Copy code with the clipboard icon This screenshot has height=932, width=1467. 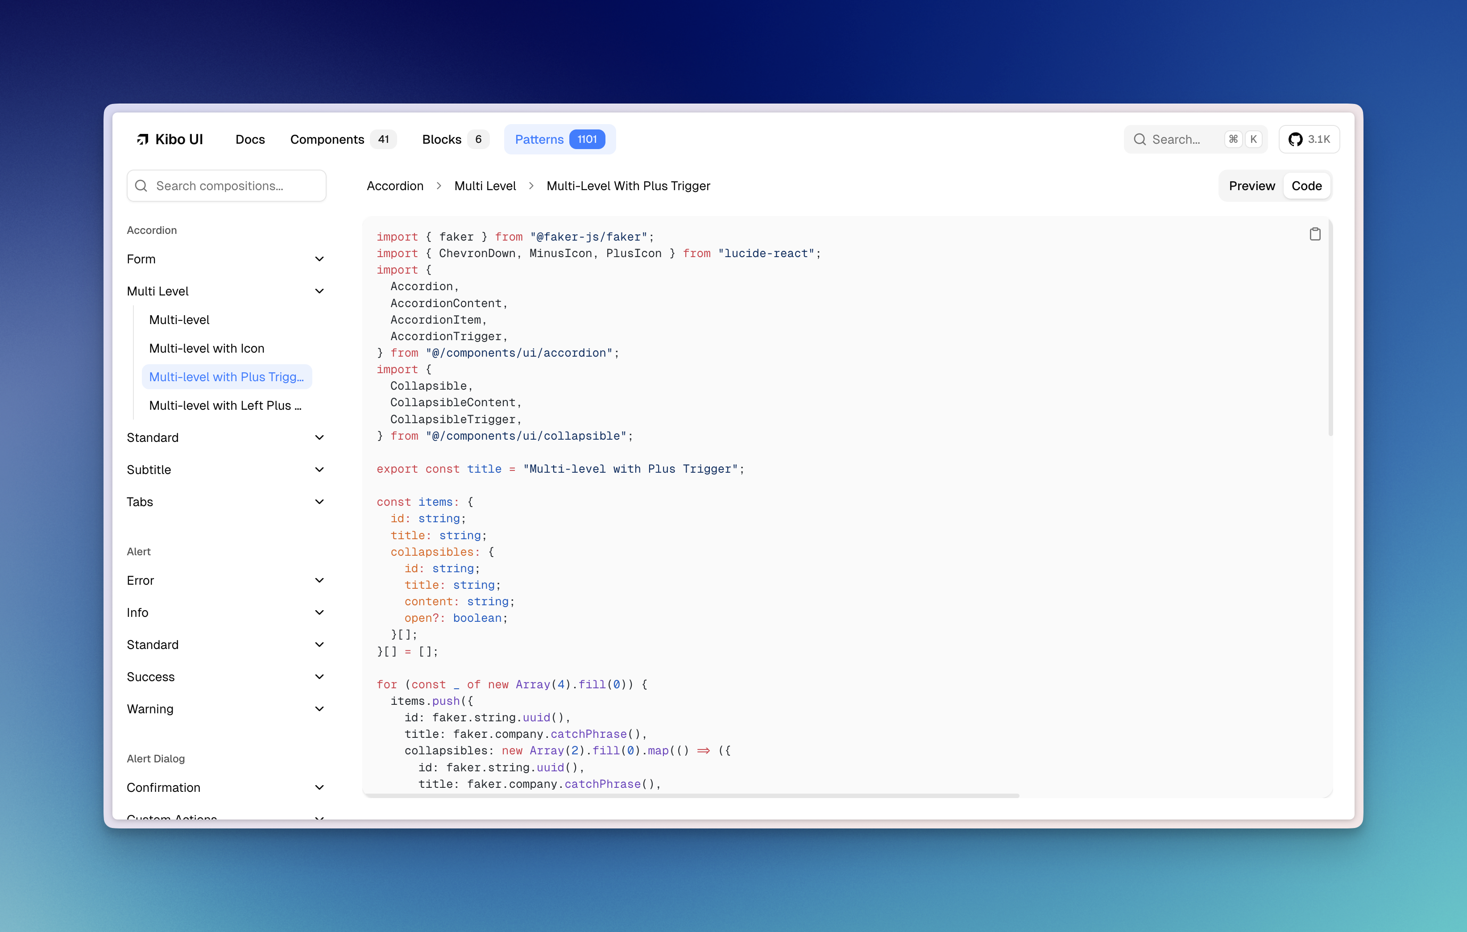(x=1315, y=234)
